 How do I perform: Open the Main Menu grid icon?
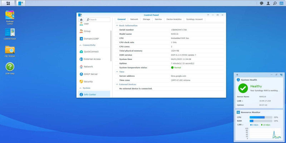tap(8, 3)
